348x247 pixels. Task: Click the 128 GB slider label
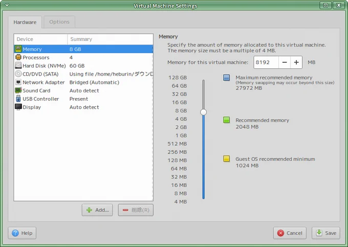tap(178, 78)
